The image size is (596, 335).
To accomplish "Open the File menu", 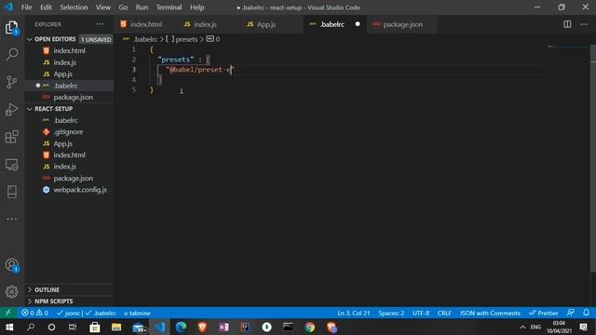I will tap(27, 7).
